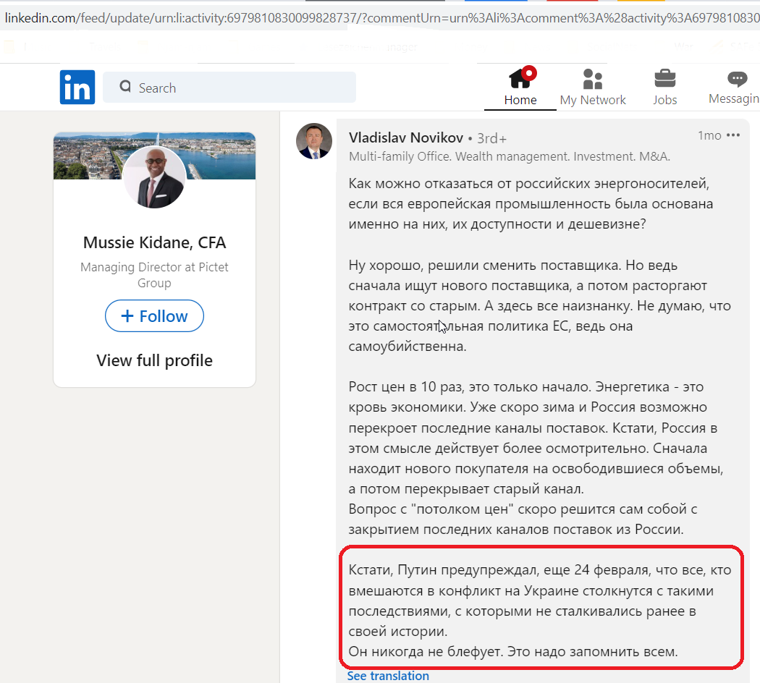Click the headline 'Multi-family Office. Wealth management. Investment. M&A.'

click(x=510, y=156)
